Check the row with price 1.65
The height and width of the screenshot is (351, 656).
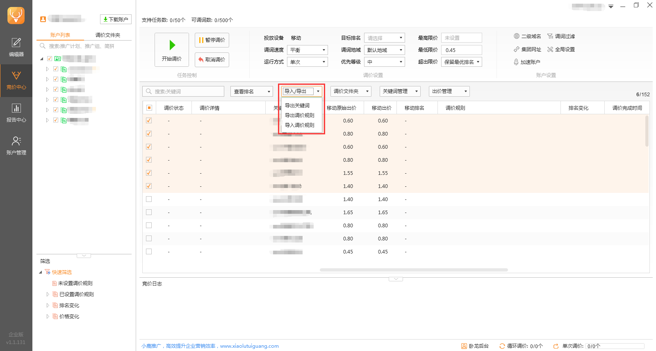149,212
